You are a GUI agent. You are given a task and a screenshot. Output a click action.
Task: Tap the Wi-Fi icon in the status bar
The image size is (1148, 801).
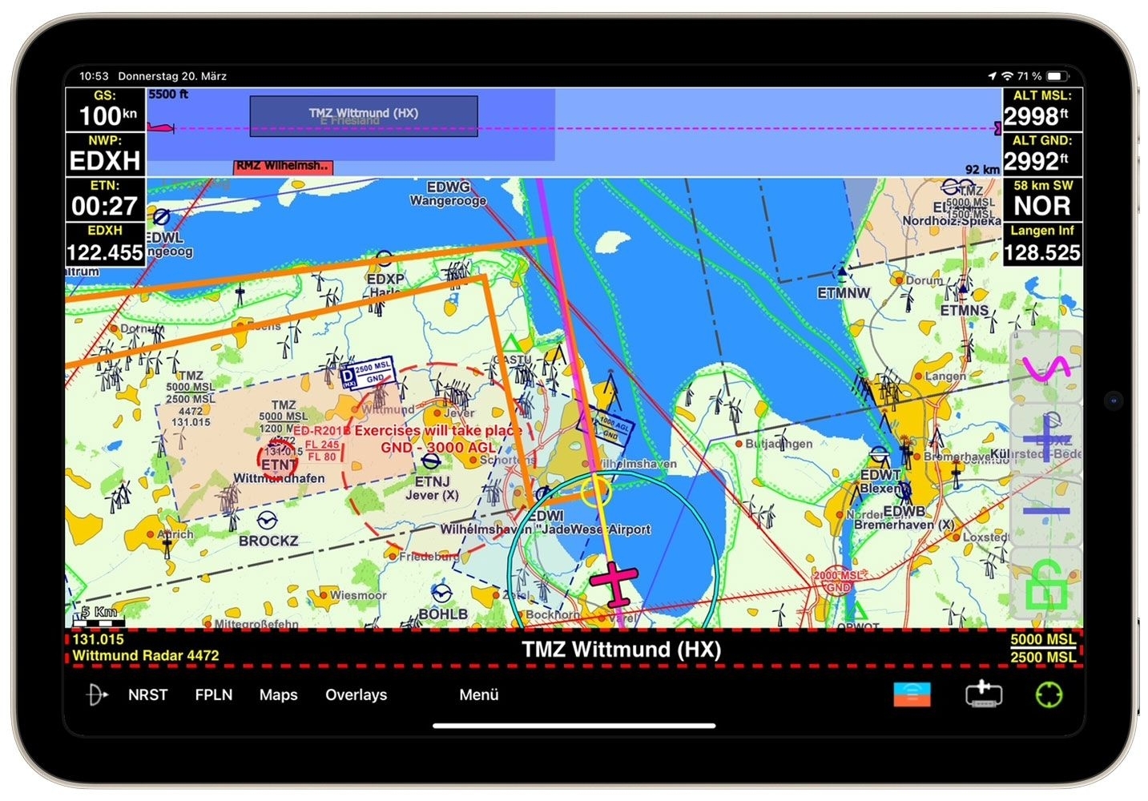coord(1006,75)
